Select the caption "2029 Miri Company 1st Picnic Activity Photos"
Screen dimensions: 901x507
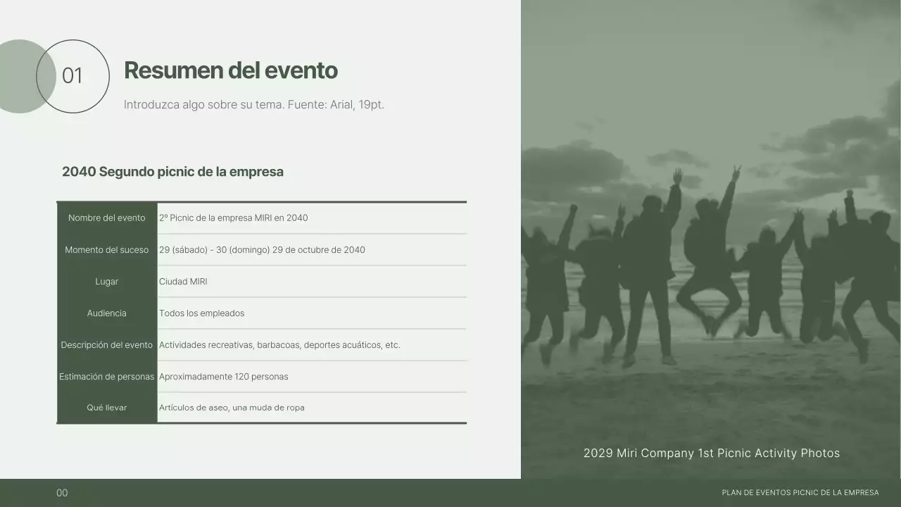point(712,453)
